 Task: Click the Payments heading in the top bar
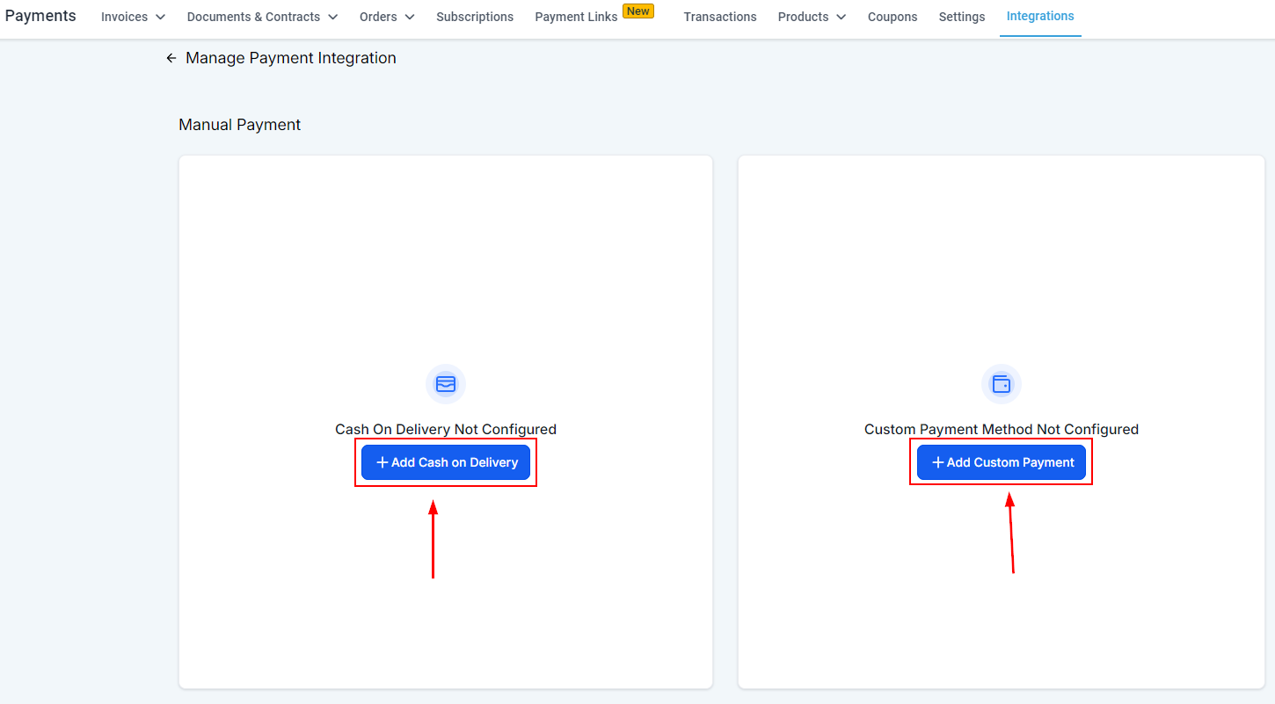tap(40, 16)
